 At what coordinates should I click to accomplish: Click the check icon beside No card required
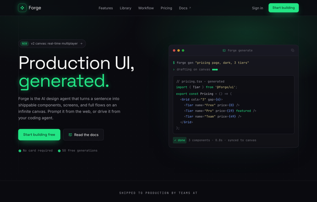(x=20, y=150)
